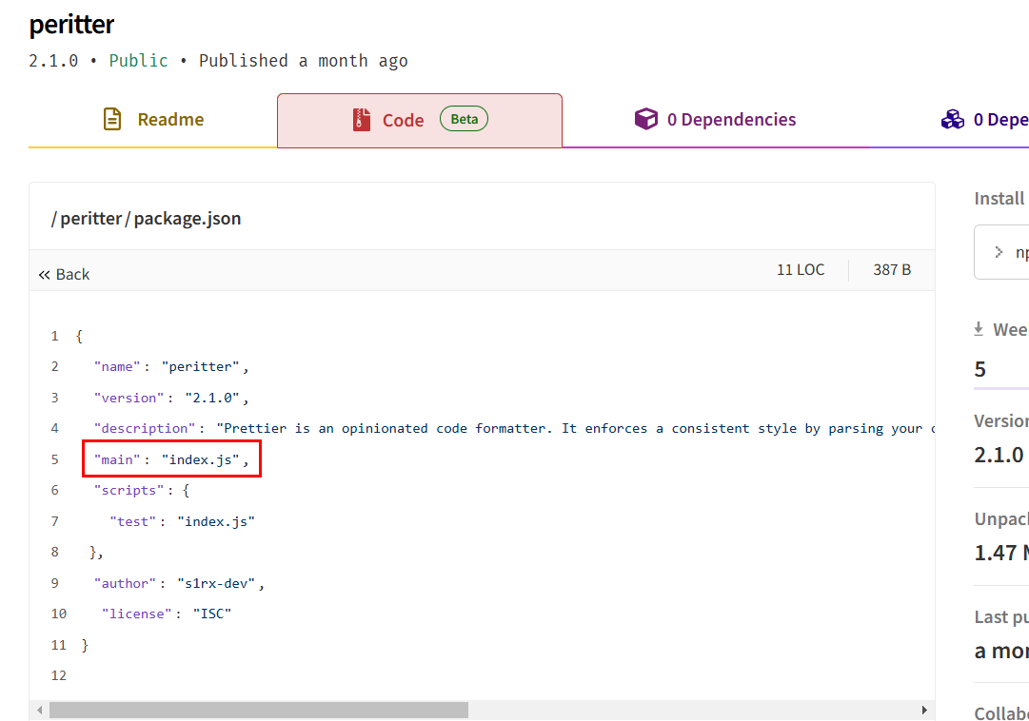The width and height of the screenshot is (1029, 721).
Task: Click the horizontal scrollbar thumb
Action: pos(259,710)
